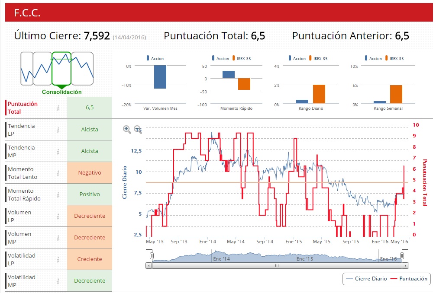Click the Consolidación label under the cycle diagram
This screenshot has height=293, width=436.
click(x=62, y=92)
